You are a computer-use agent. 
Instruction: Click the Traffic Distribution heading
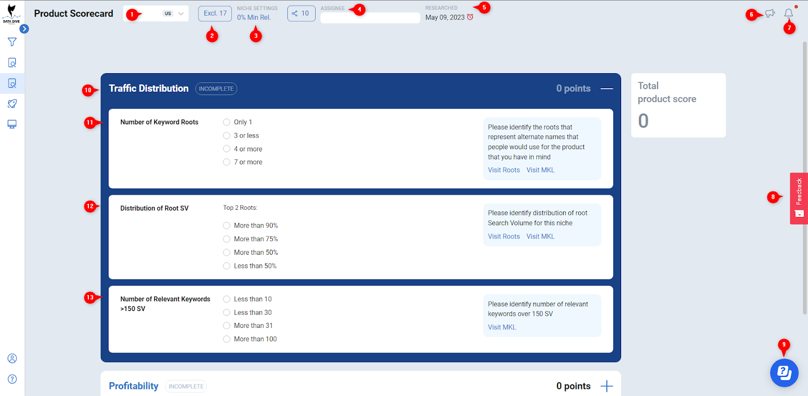tap(148, 88)
